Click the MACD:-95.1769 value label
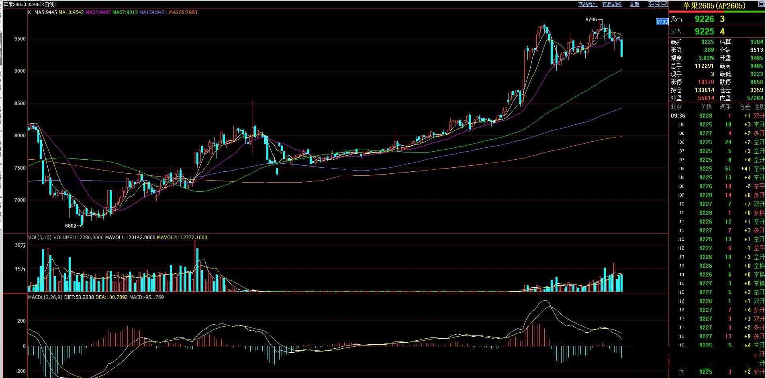Viewport: 766px width, 378px height. [x=147, y=297]
